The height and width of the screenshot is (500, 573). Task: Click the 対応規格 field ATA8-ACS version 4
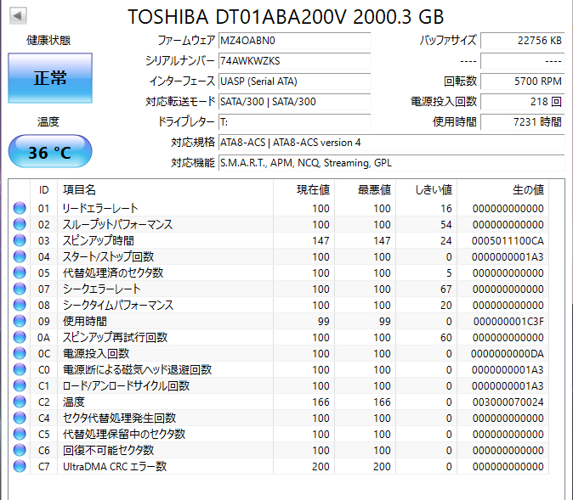click(391, 143)
